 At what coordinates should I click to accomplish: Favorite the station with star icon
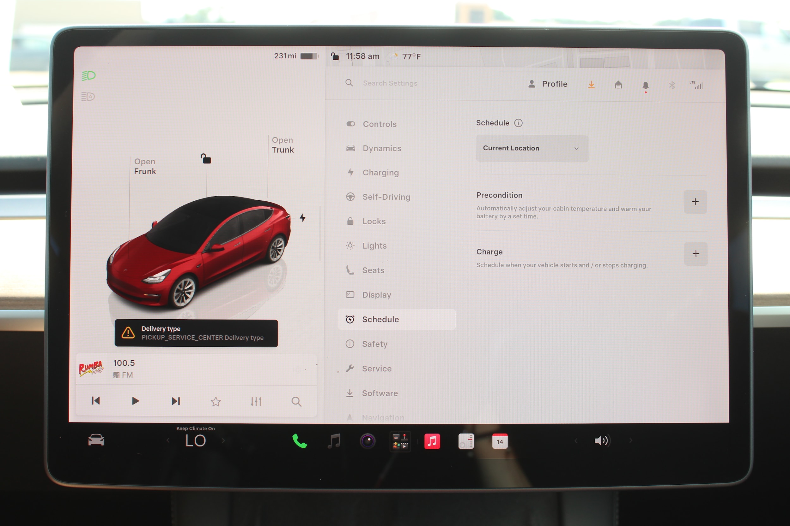pos(216,402)
